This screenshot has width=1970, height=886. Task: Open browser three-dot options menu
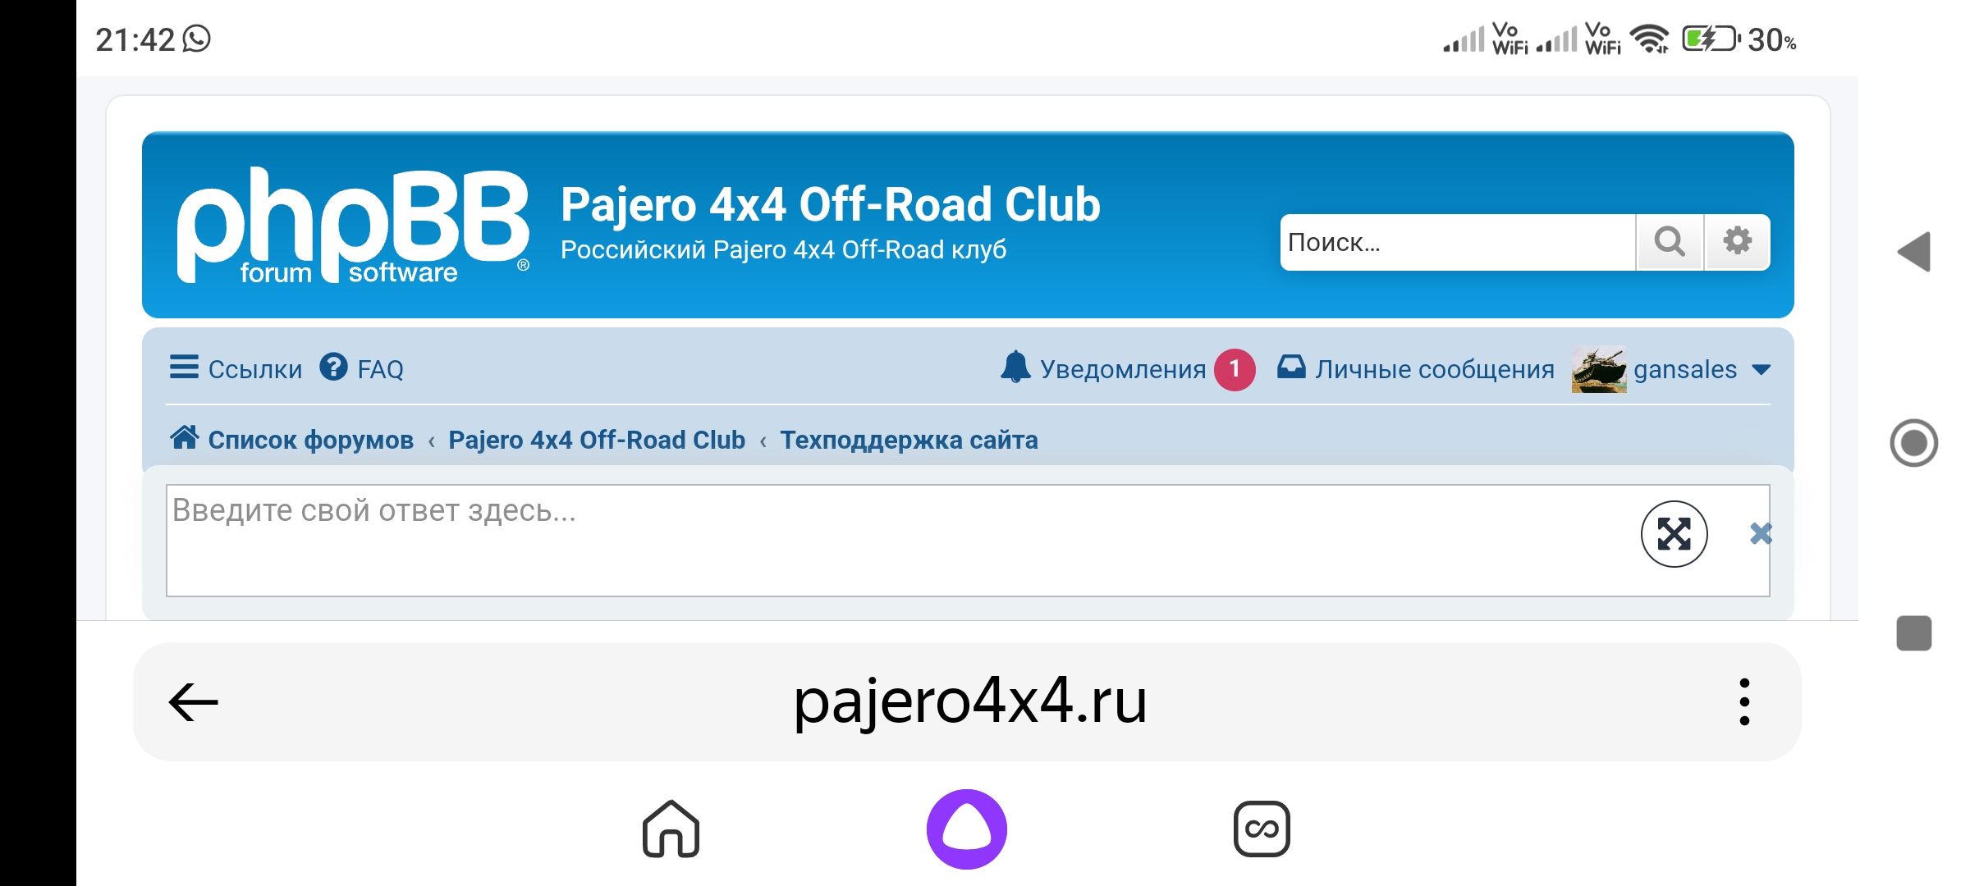pyautogui.click(x=1744, y=701)
